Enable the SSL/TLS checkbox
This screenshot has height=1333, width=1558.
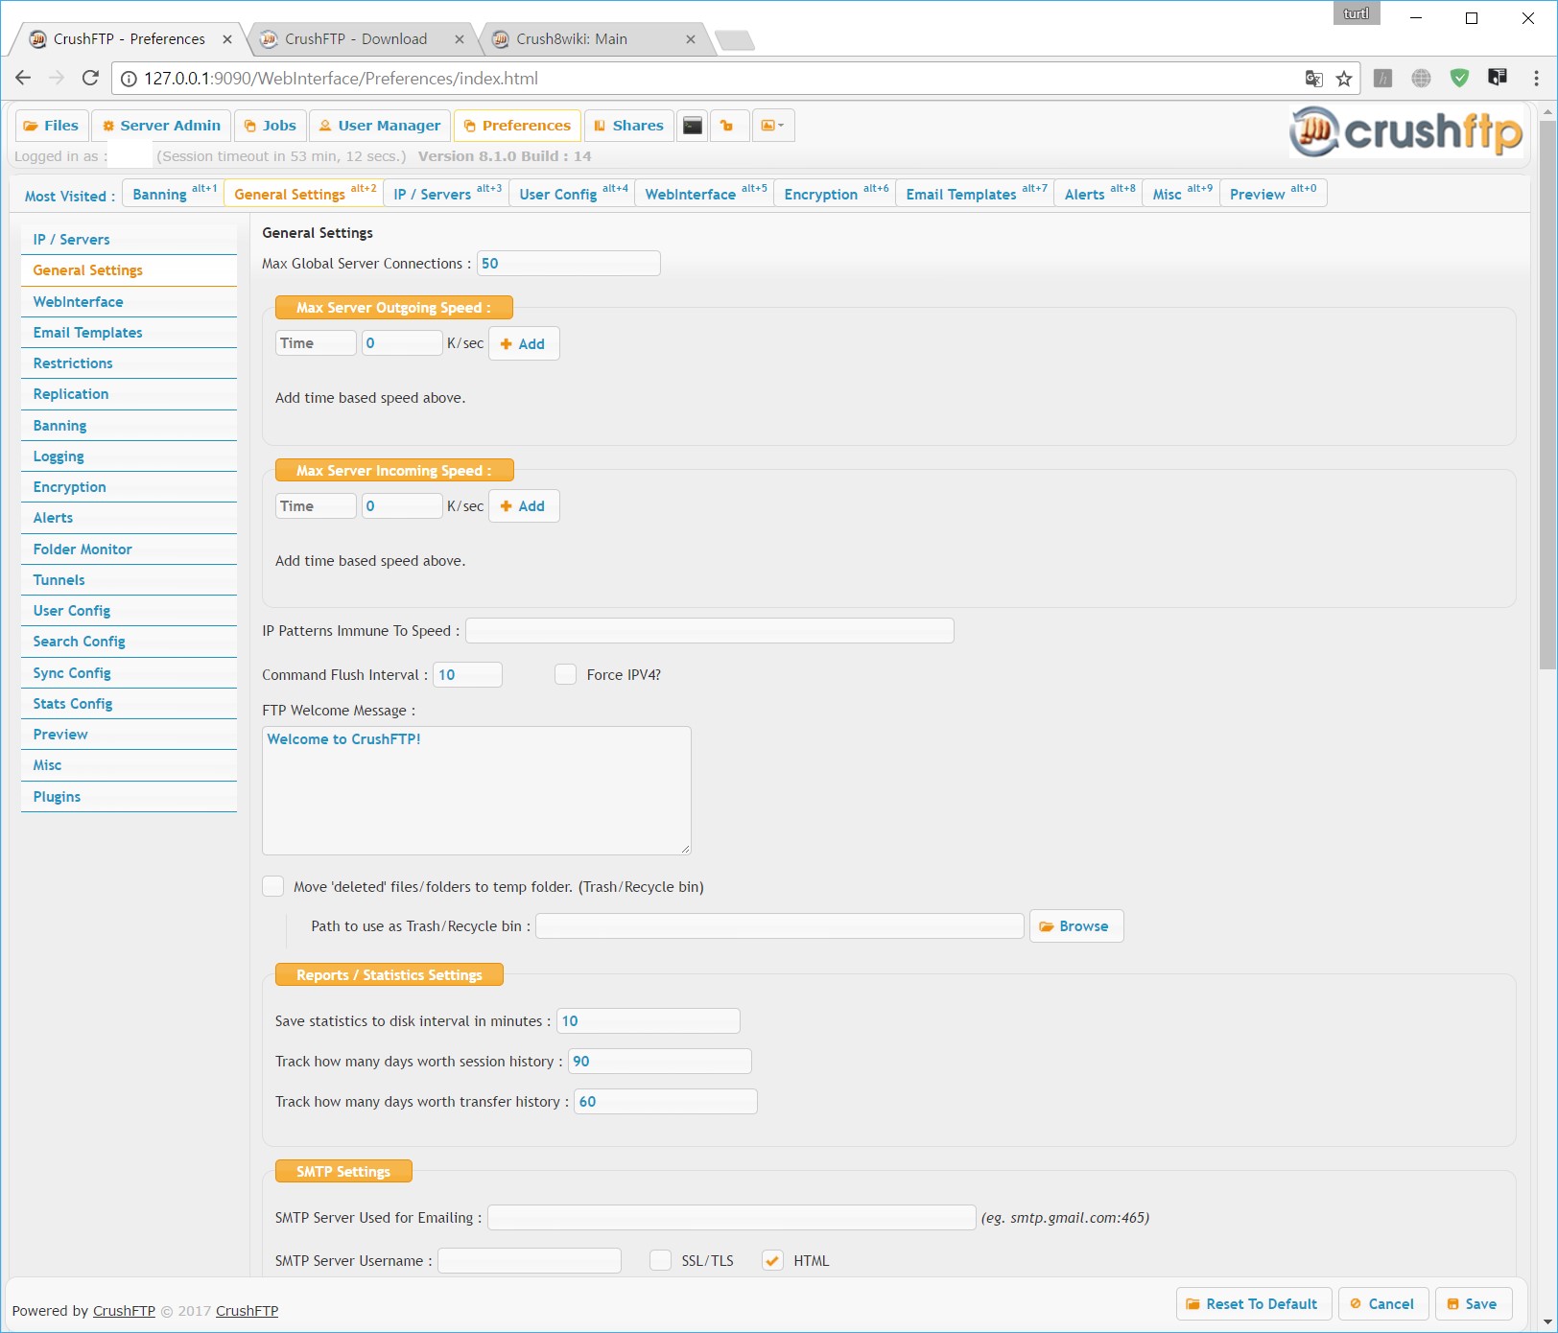(x=660, y=1260)
